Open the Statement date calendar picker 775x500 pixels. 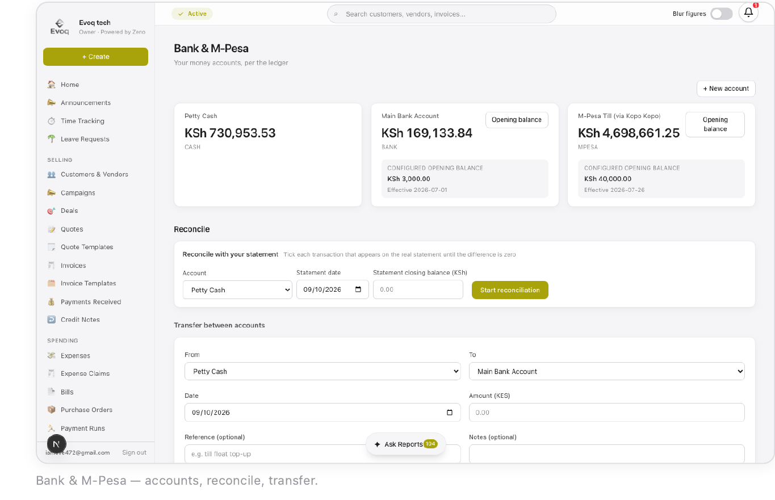(x=358, y=289)
